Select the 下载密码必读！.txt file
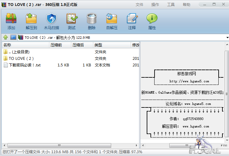The height and width of the screenshot is (156, 229). 25,65
